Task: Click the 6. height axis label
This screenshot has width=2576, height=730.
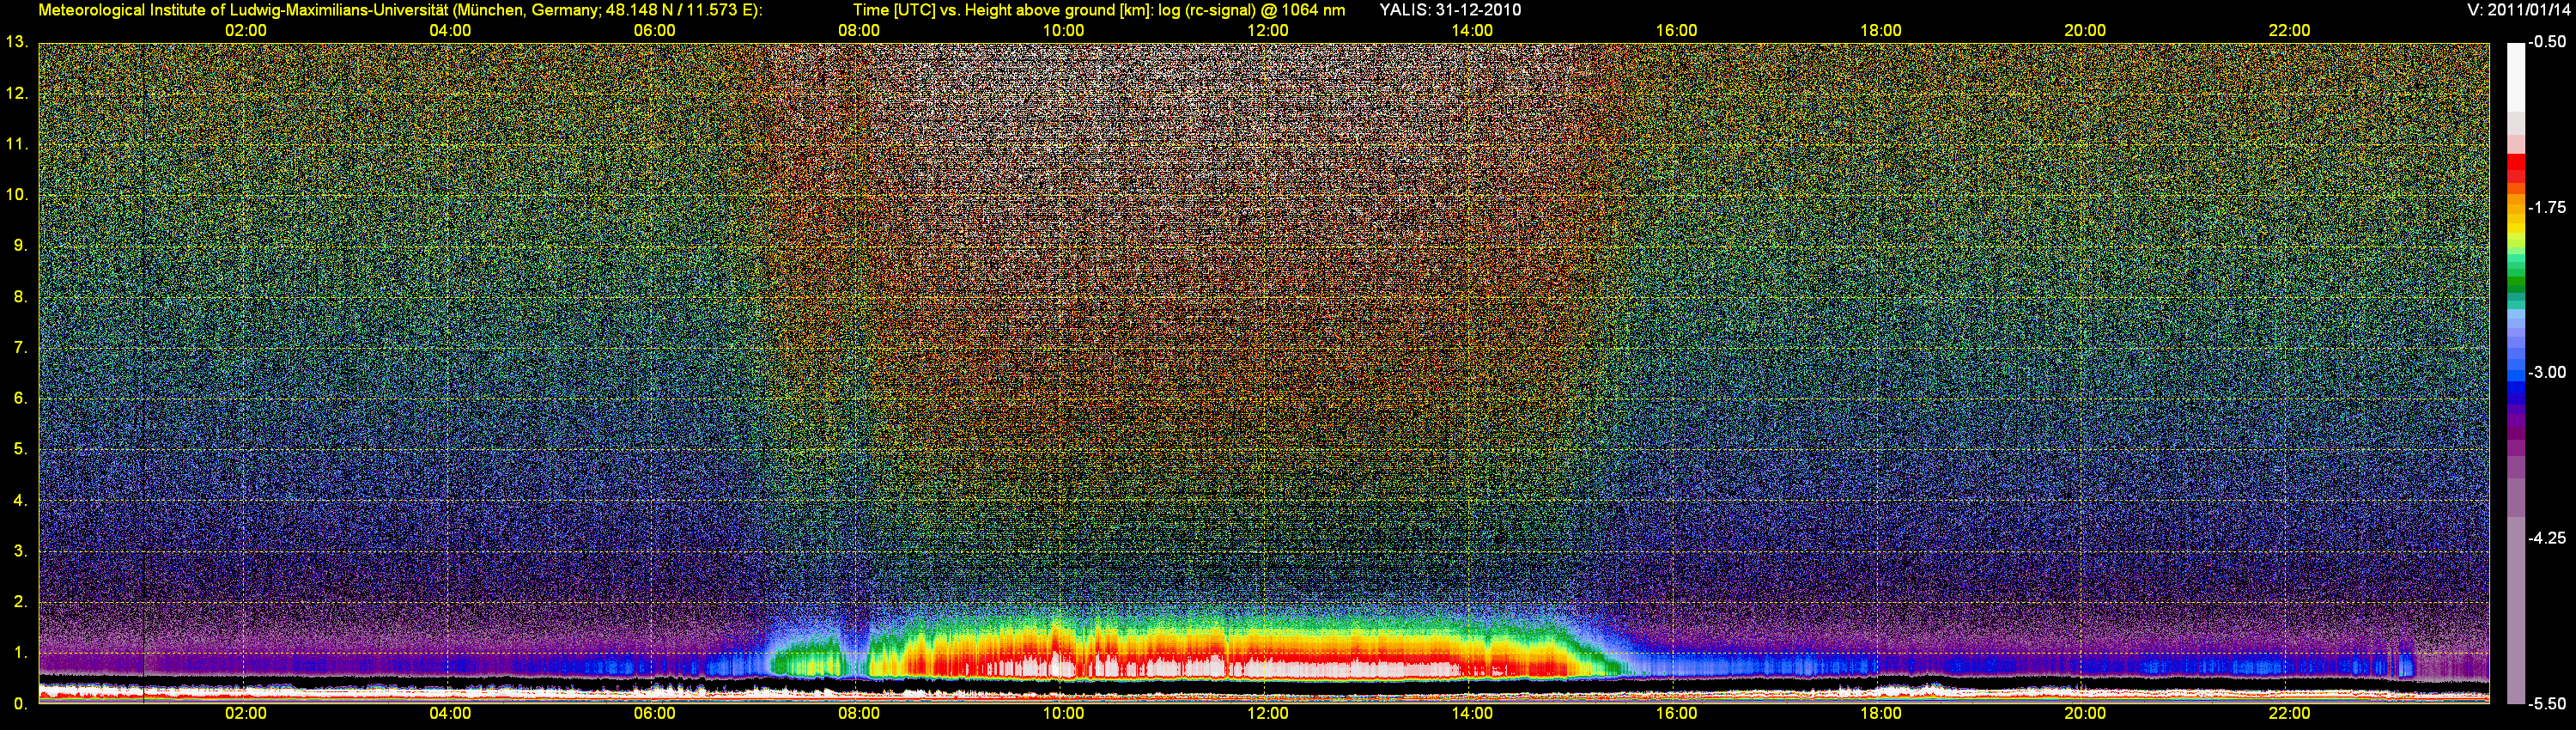Action: 20,398
